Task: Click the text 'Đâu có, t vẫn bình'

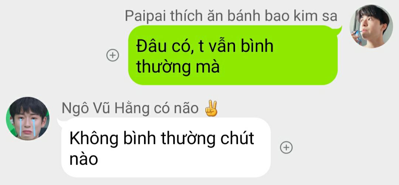Action: pos(205,47)
